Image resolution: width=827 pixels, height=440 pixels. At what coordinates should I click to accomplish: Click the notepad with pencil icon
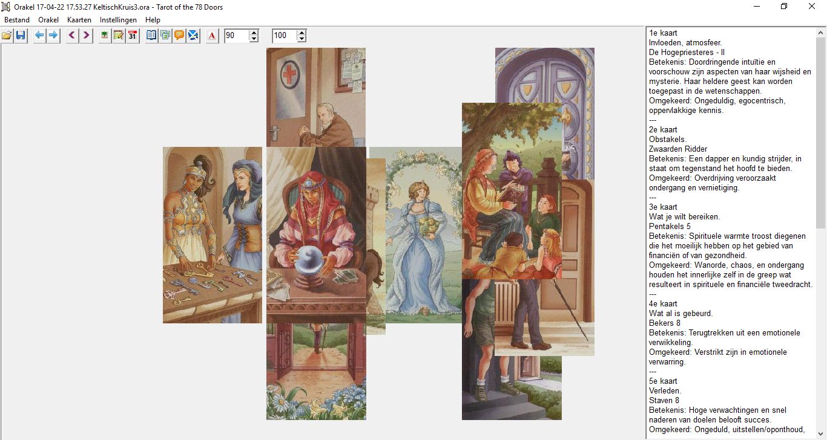pos(119,36)
